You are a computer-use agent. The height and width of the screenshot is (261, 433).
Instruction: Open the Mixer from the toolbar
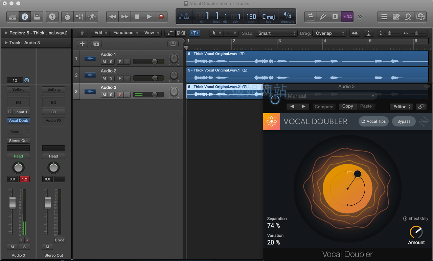coord(80,17)
